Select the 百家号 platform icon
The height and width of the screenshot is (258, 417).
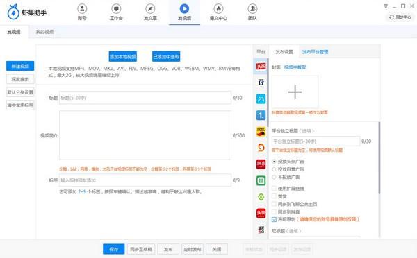point(261,83)
